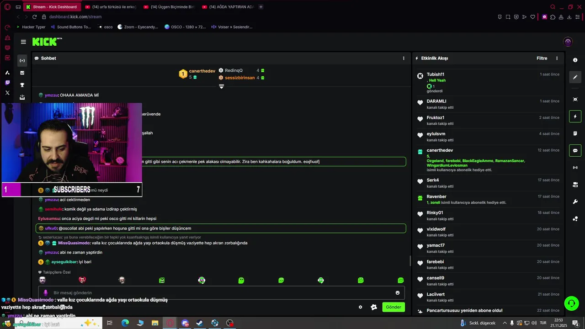The height and width of the screenshot is (329, 585).
Task: Open the trophy achievements icon in the sidebar
Action: pyautogui.click(x=22, y=85)
